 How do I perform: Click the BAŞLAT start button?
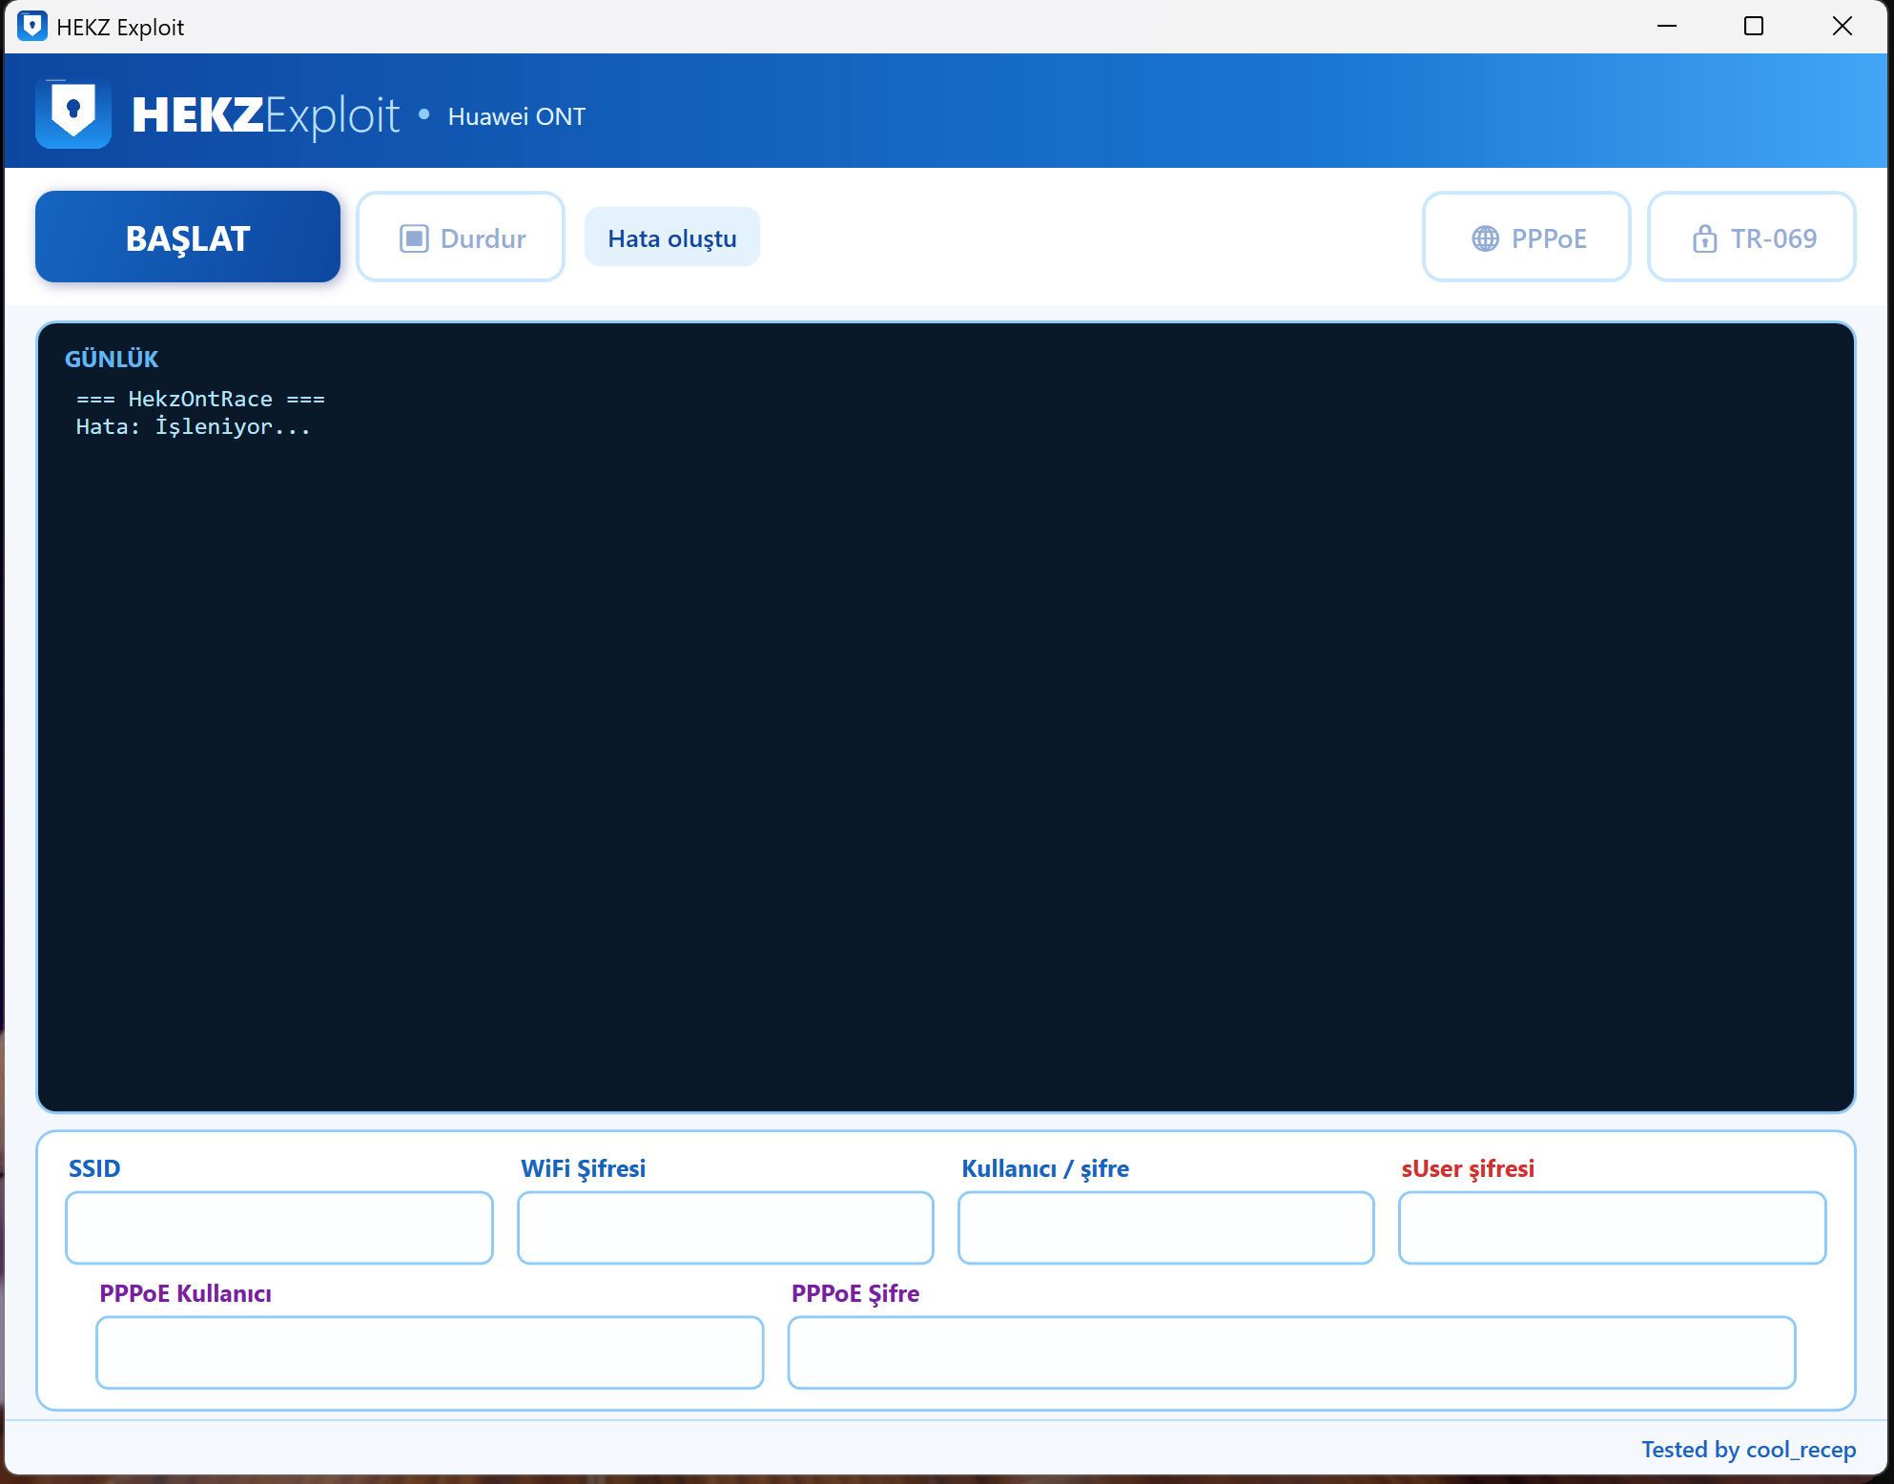(188, 237)
